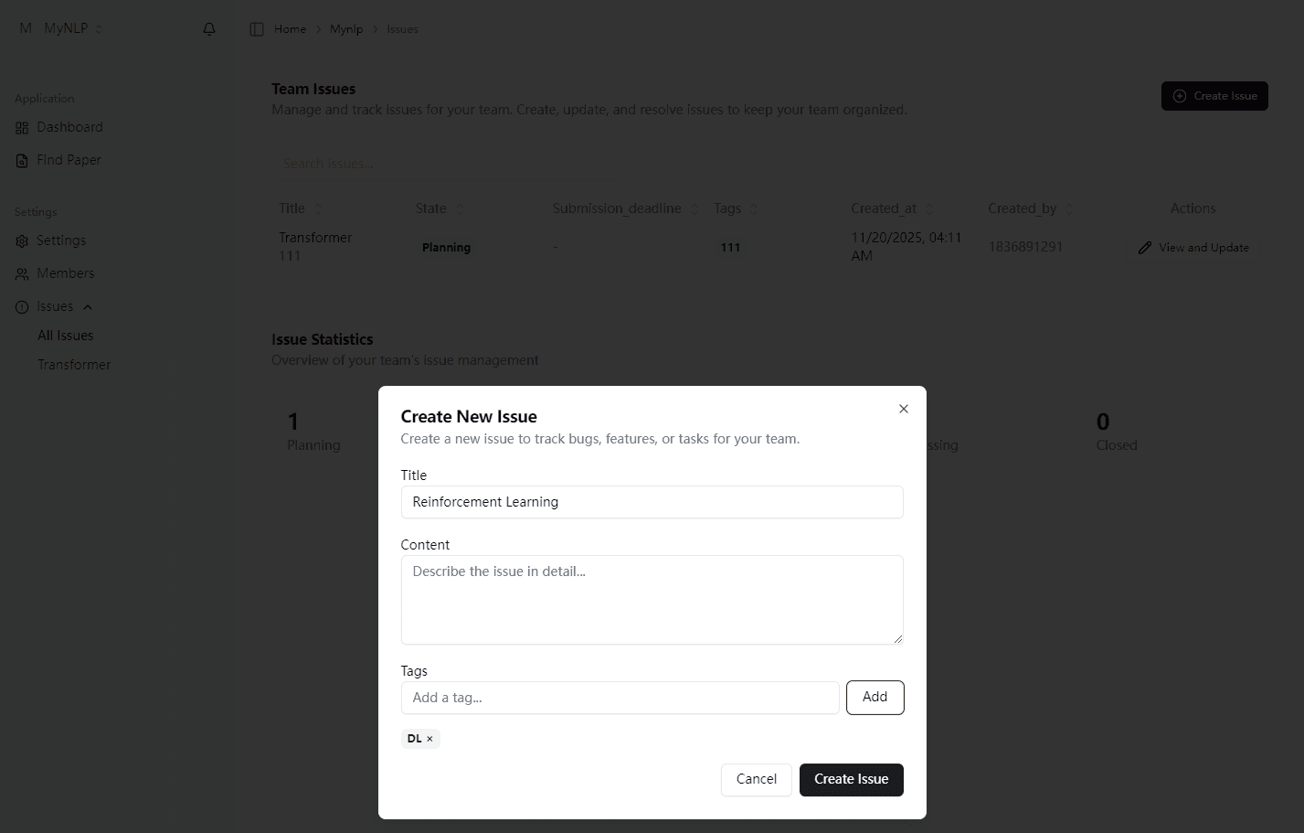Click the sidebar collapse panel icon
Viewport: 1304px width, 833px height.
click(256, 28)
